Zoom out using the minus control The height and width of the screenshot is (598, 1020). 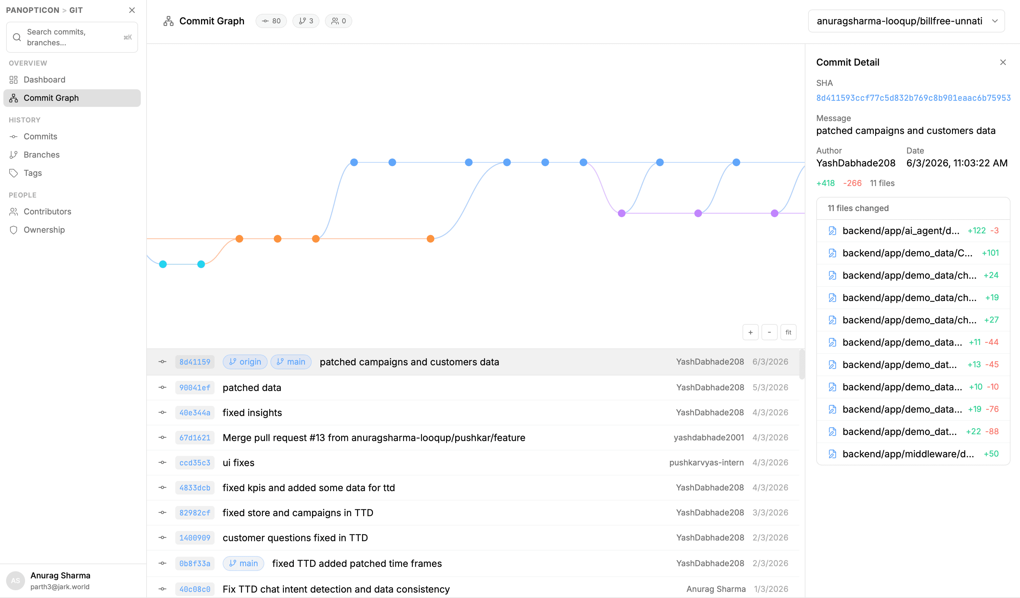[x=770, y=332]
